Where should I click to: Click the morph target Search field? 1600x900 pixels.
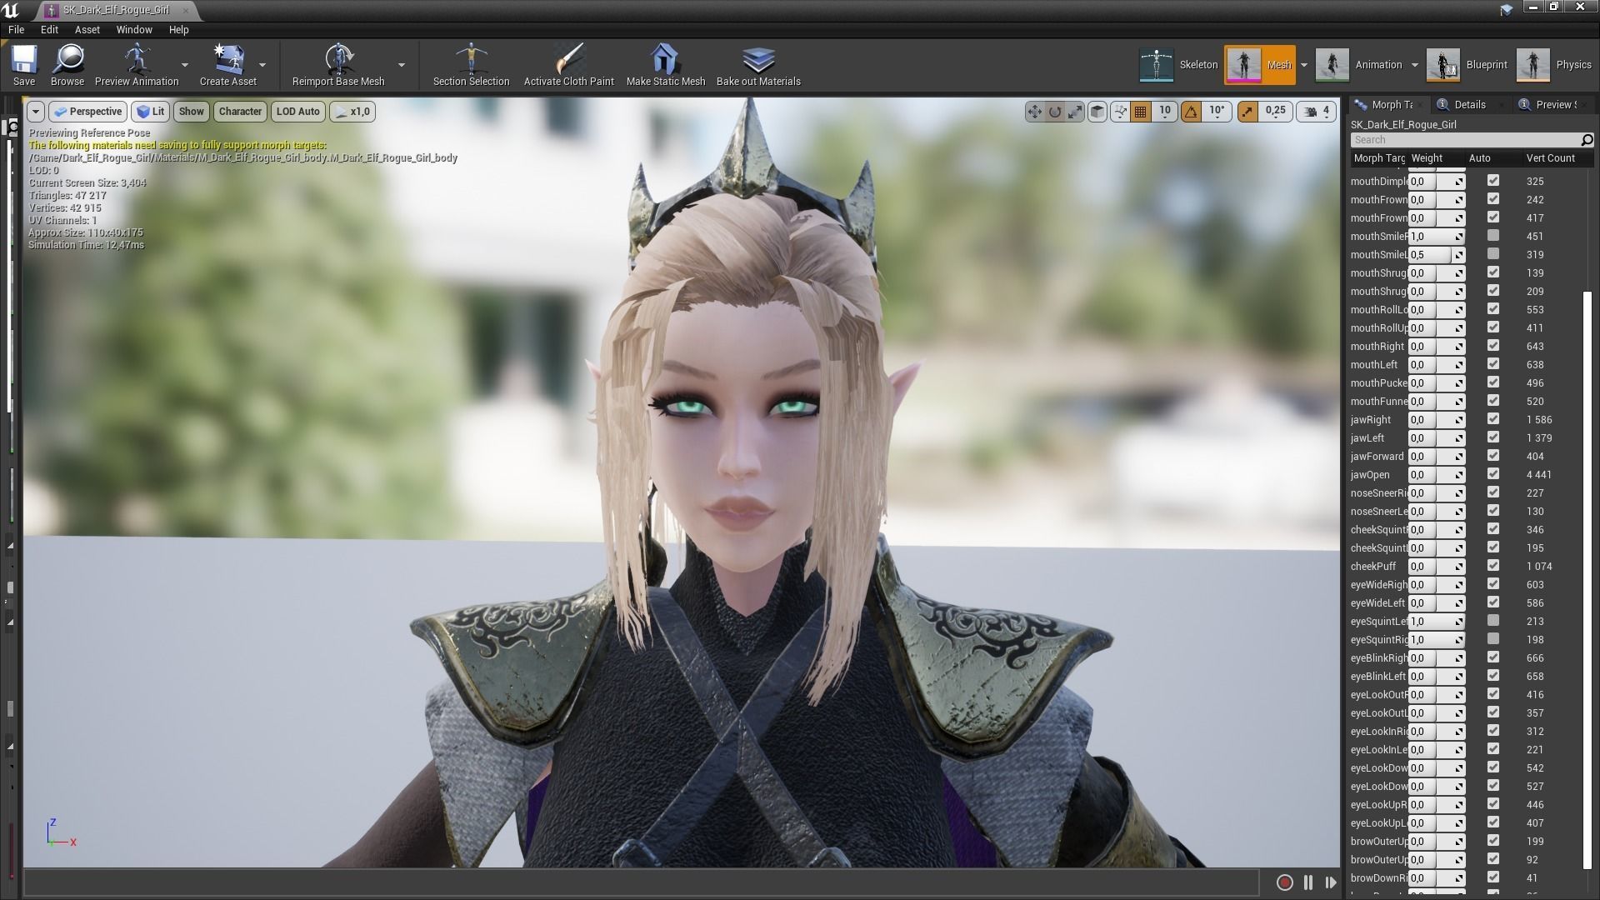click(1464, 140)
